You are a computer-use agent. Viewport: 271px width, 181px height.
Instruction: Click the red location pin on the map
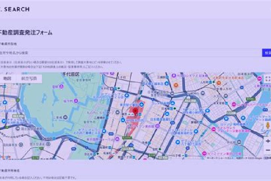coord(135,111)
